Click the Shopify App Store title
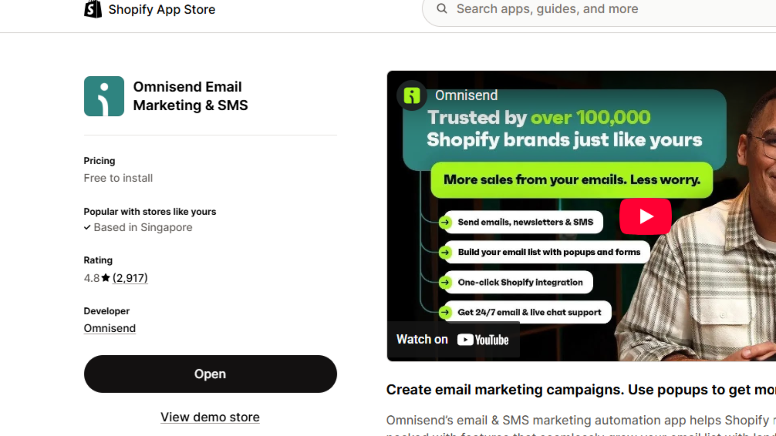 [x=162, y=9]
